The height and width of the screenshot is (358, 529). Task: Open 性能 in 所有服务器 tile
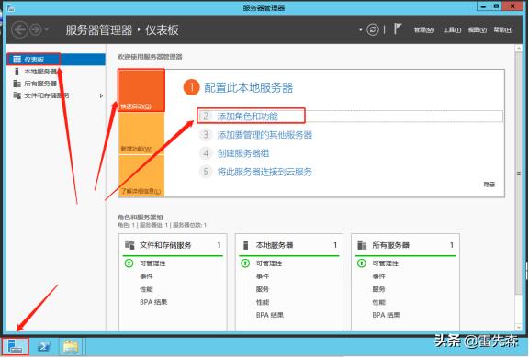point(379,302)
